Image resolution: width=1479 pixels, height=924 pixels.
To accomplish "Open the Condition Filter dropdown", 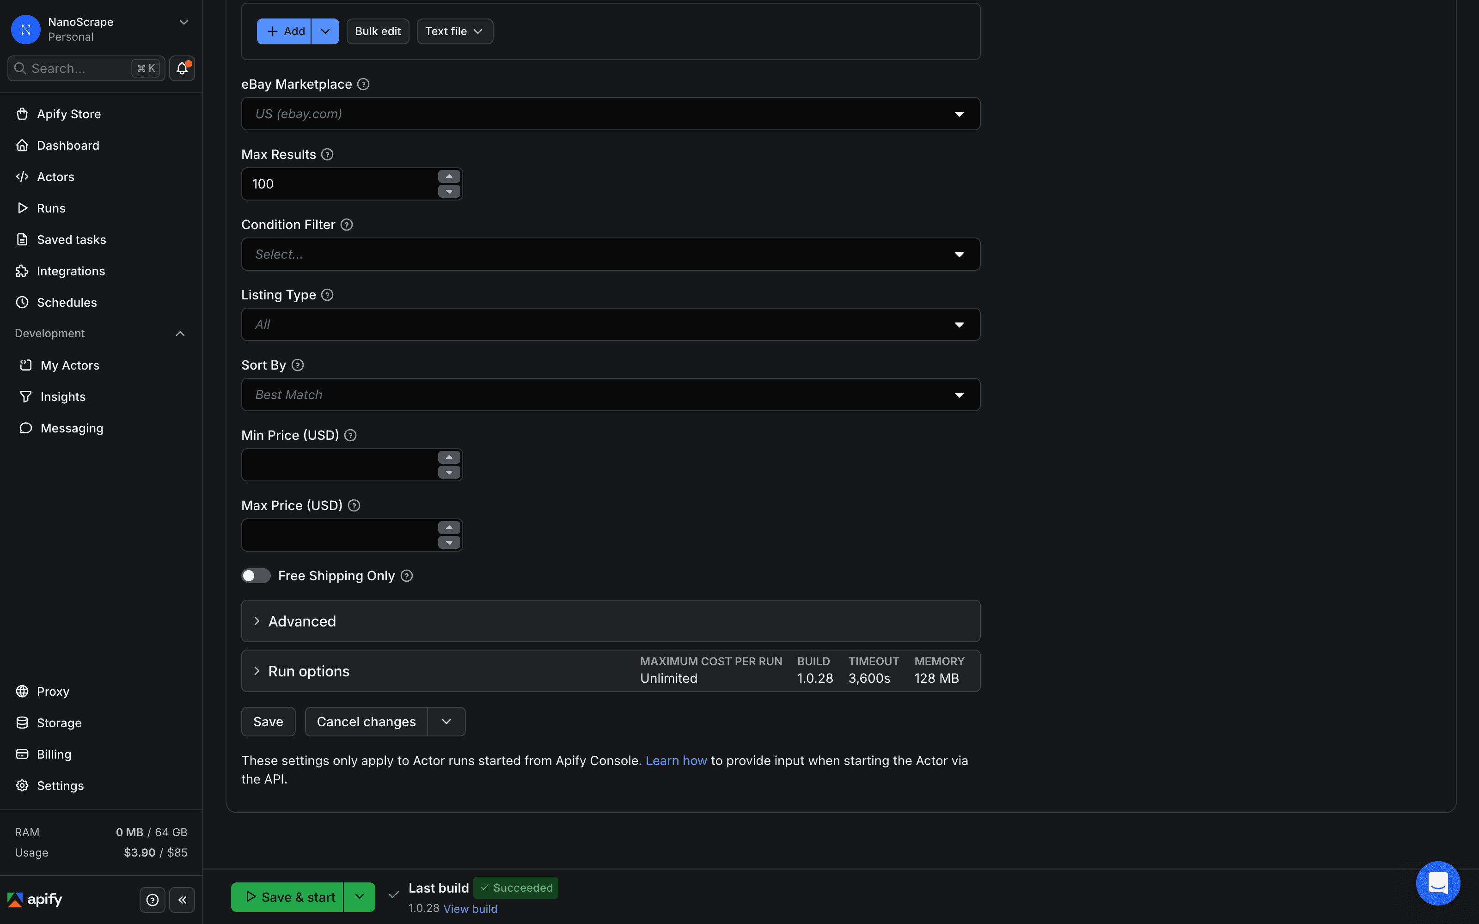I will [x=611, y=254].
